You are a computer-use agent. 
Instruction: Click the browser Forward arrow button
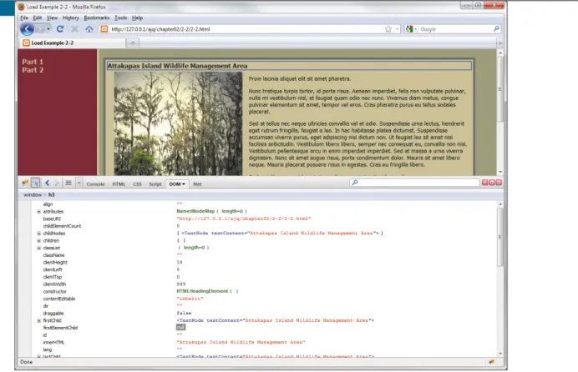tap(39, 29)
